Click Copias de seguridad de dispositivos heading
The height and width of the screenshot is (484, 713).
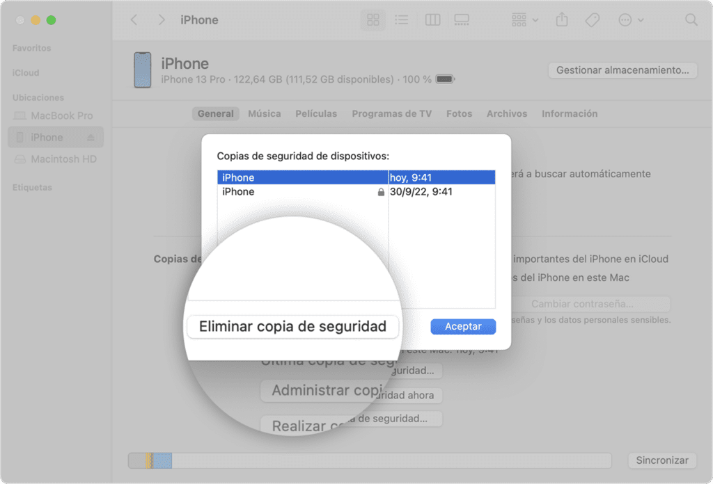click(x=303, y=156)
